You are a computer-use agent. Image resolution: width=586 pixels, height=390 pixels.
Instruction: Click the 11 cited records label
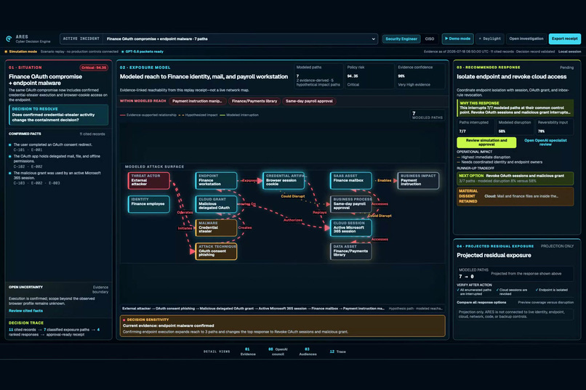[x=92, y=134]
